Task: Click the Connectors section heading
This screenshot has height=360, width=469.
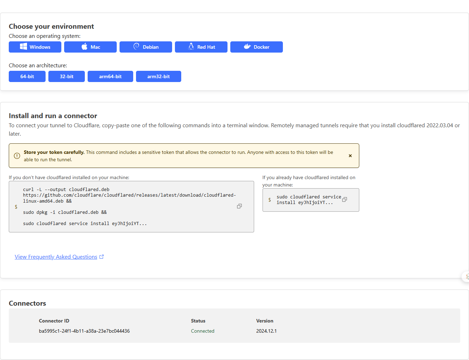Action: coord(27,303)
